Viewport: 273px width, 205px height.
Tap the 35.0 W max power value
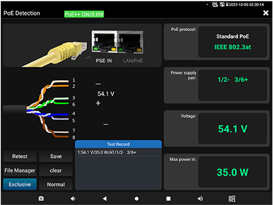(233, 172)
